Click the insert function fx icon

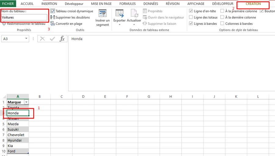click(62, 39)
